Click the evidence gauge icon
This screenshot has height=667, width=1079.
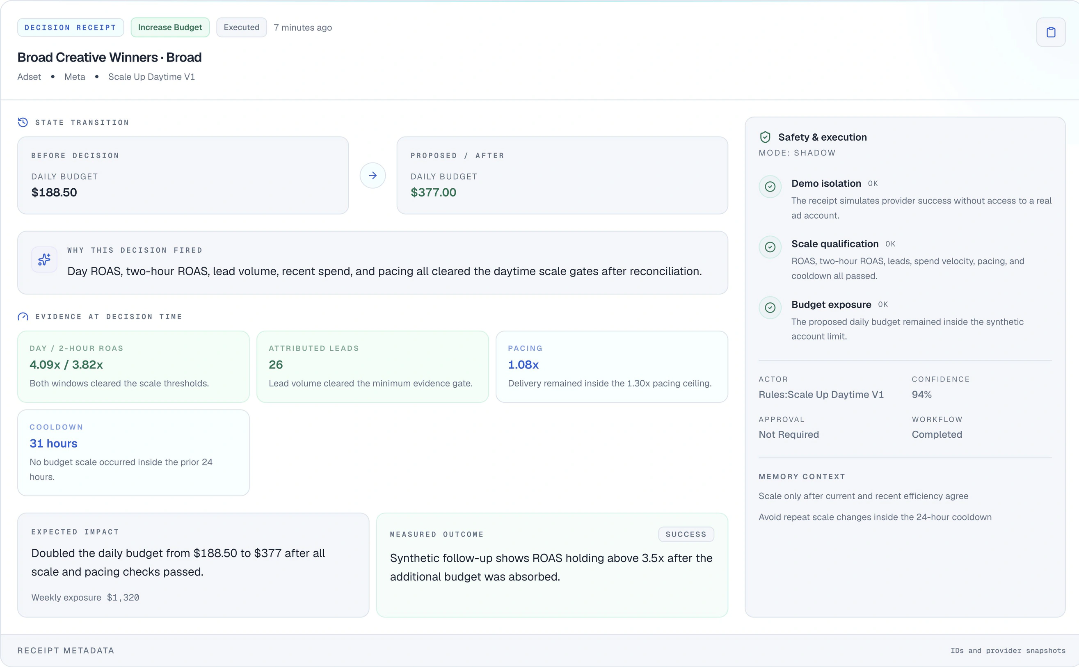point(23,317)
